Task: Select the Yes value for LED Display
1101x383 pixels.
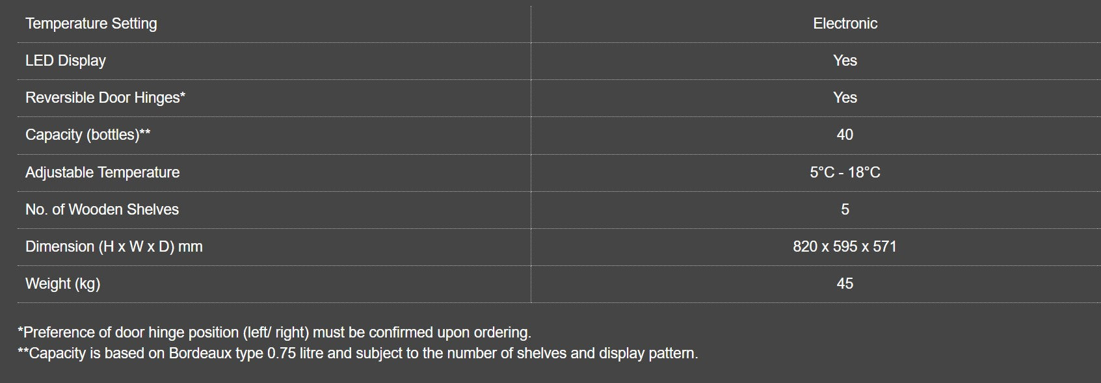Action: click(x=845, y=60)
